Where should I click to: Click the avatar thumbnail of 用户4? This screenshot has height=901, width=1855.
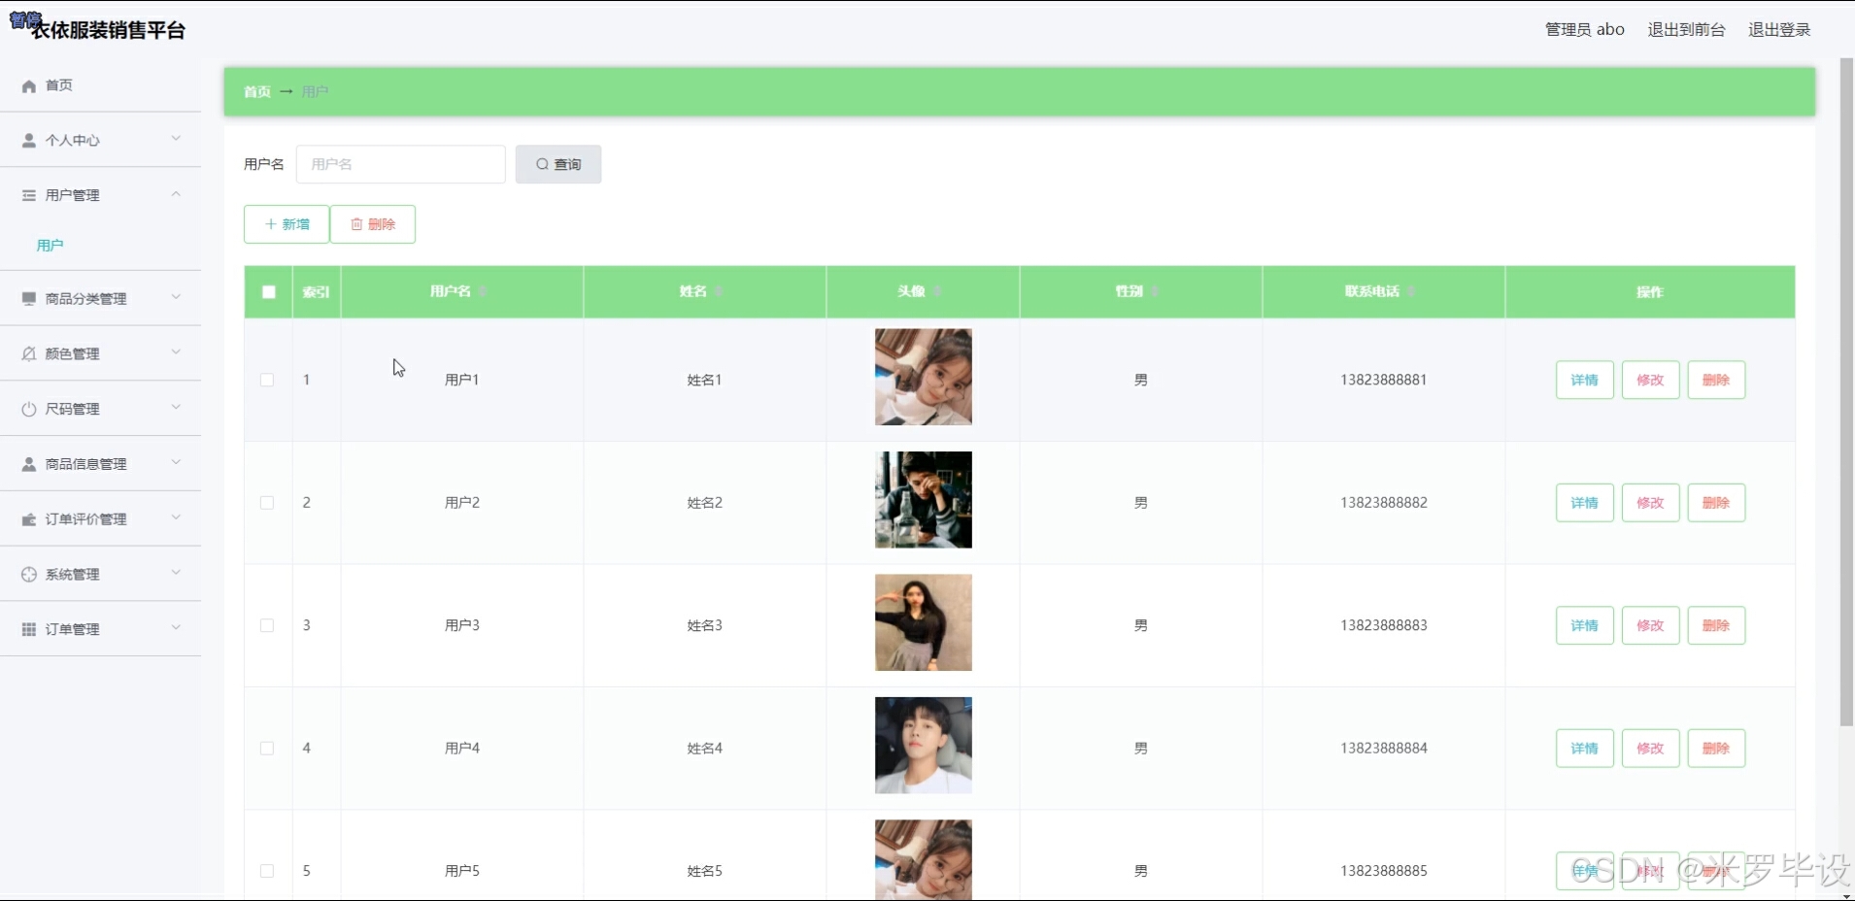924,746
